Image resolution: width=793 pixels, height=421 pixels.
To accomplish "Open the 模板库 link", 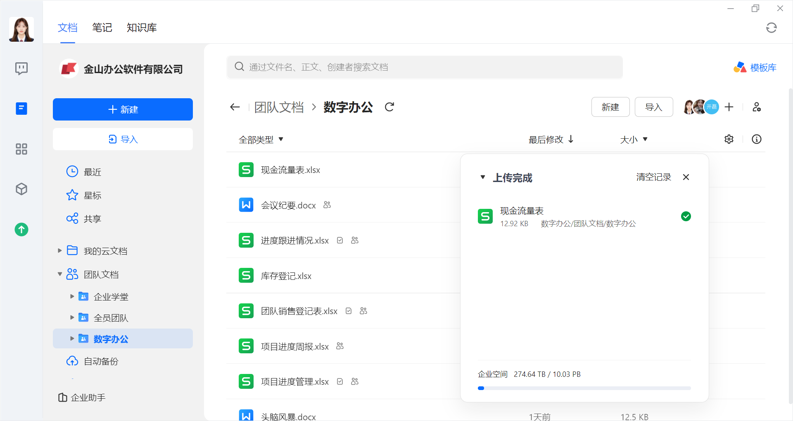I will pos(755,67).
